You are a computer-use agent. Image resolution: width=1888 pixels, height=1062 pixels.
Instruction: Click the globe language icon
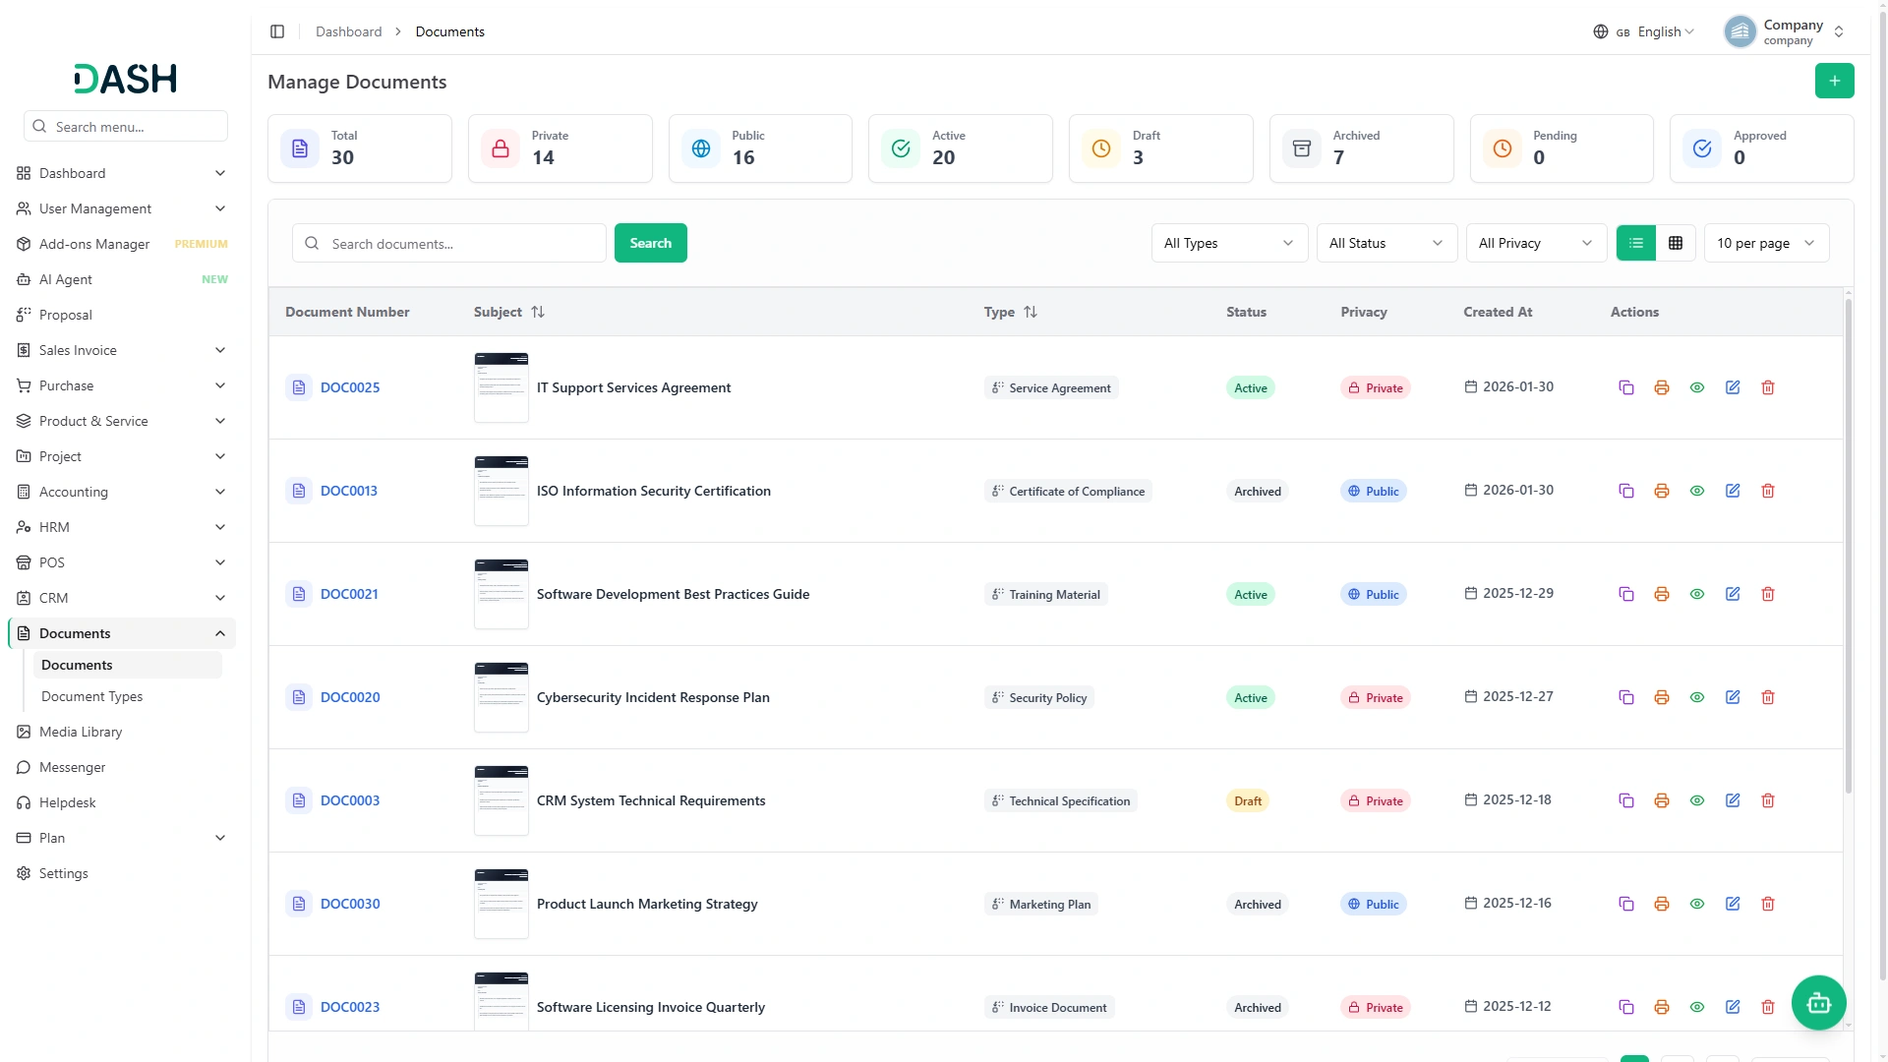click(1600, 31)
